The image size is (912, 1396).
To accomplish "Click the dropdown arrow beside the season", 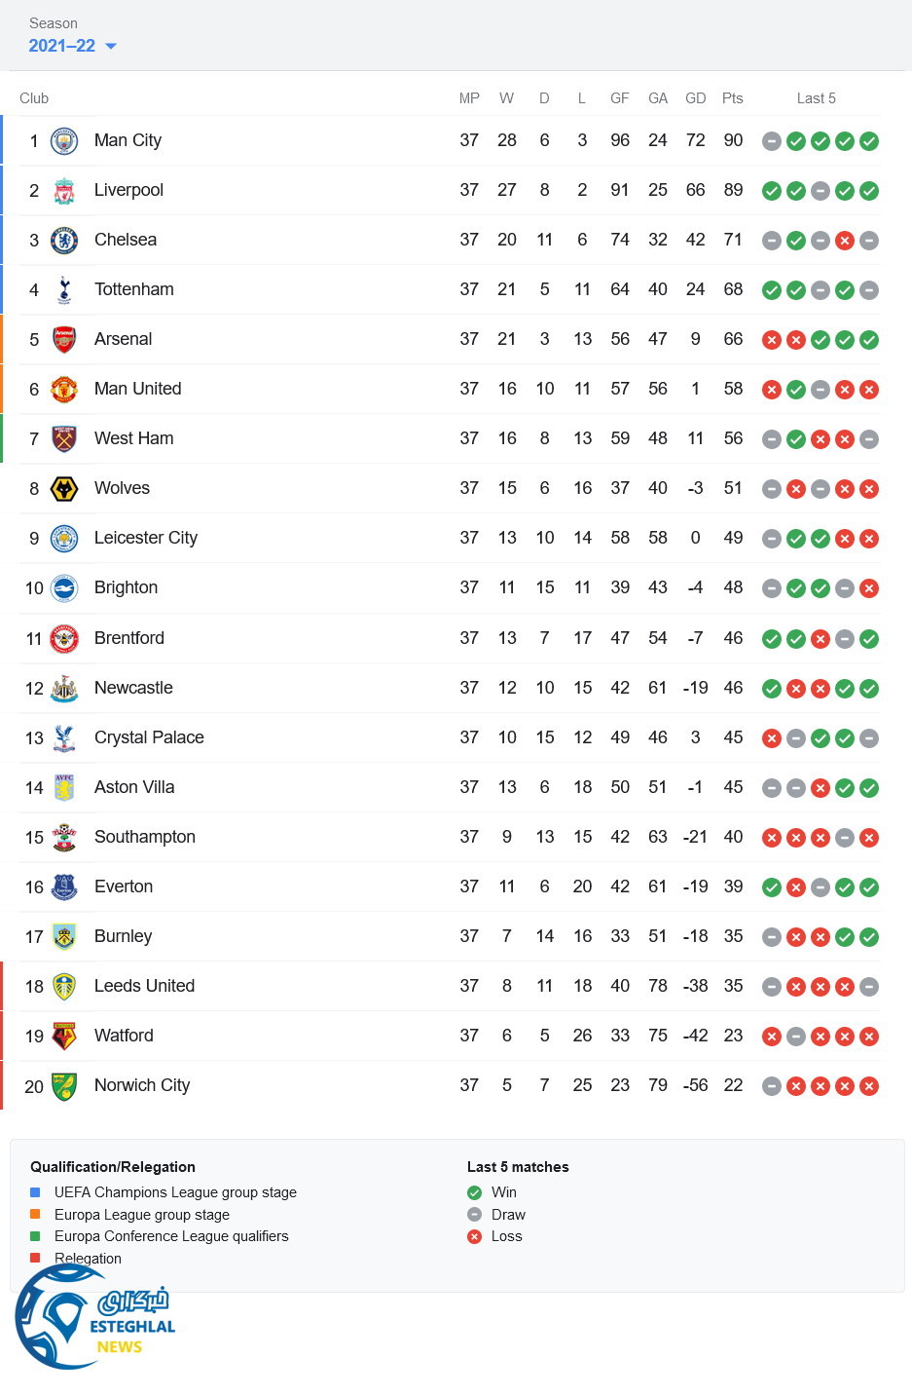I will tap(111, 46).
